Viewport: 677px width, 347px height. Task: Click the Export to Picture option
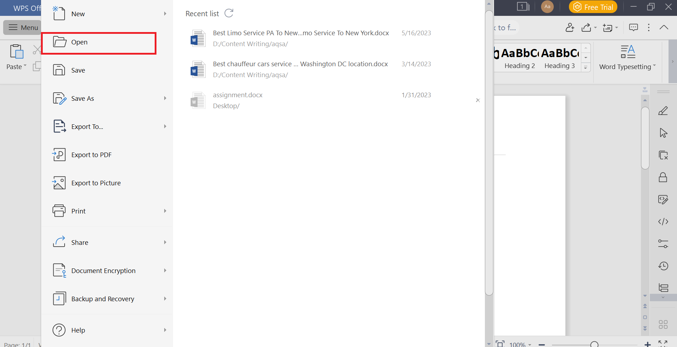pyautogui.click(x=96, y=182)
